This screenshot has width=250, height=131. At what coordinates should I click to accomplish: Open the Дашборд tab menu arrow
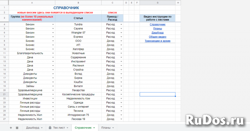[x=42, y=128]
